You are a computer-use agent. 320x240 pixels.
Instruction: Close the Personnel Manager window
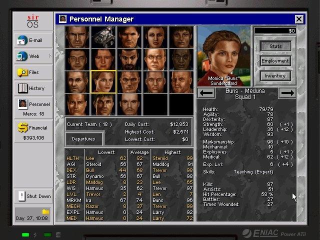(x=299, y=19)
